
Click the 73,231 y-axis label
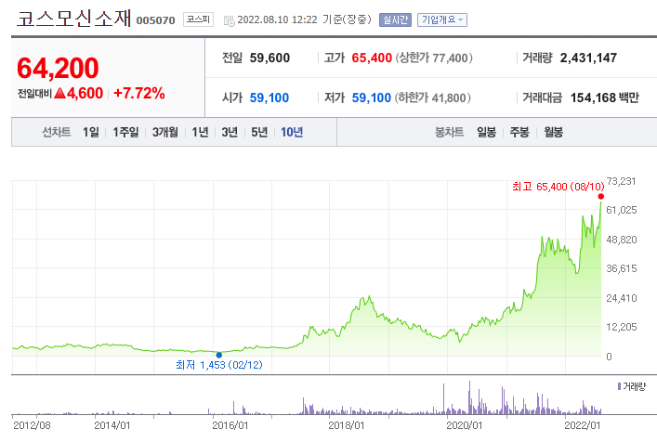pos(621,181)
